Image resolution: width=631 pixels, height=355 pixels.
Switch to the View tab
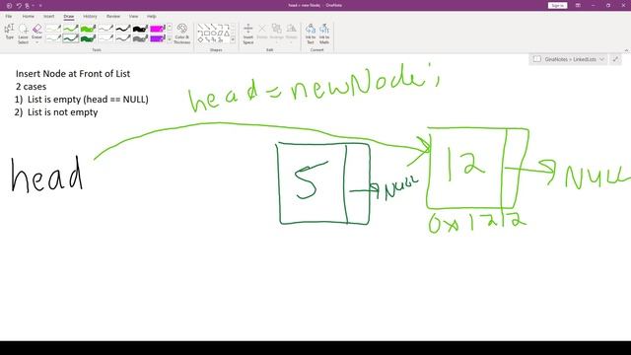click(x=133, y=16)
